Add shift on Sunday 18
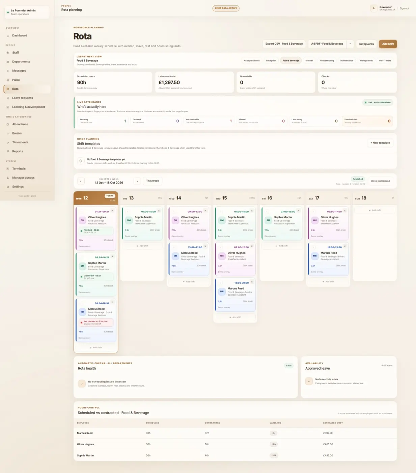The width and height of the screenshot is (416, 473). (x=375, y=210)
